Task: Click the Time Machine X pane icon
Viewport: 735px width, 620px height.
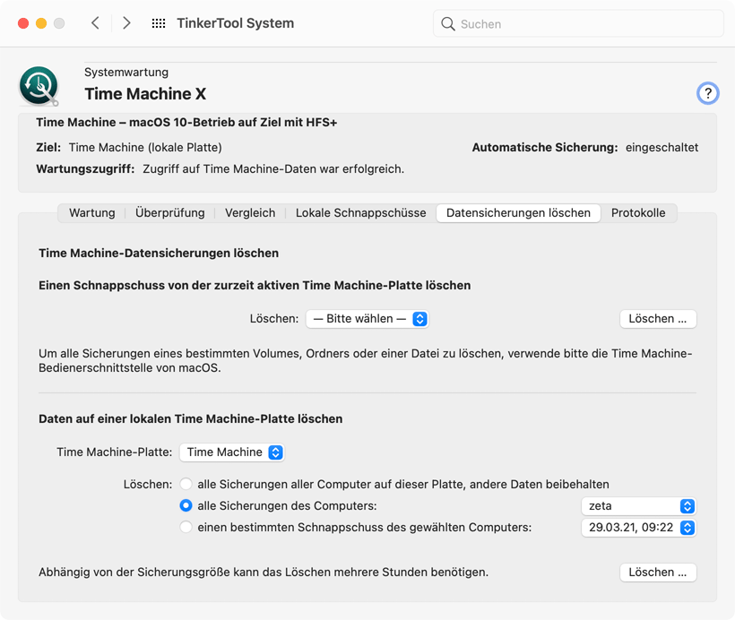Action: coord(39,86)
